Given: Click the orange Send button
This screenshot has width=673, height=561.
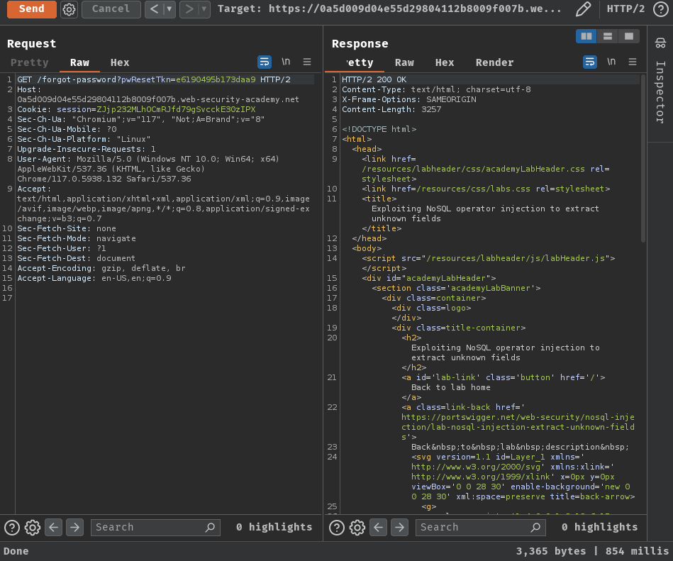Looking at the screenshot, I should tap(31, 9).
